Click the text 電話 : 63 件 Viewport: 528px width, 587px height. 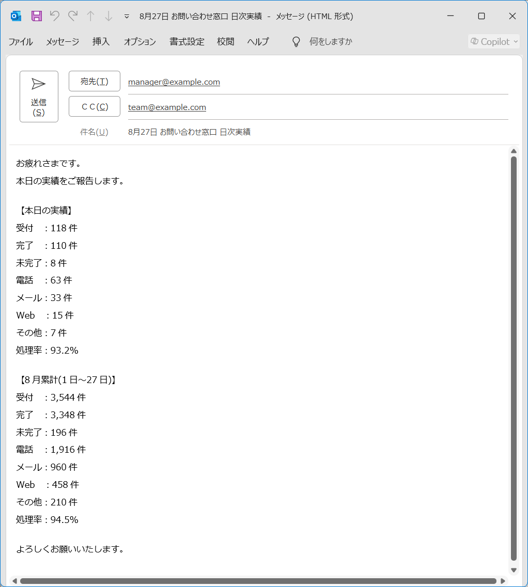(44, 280)
